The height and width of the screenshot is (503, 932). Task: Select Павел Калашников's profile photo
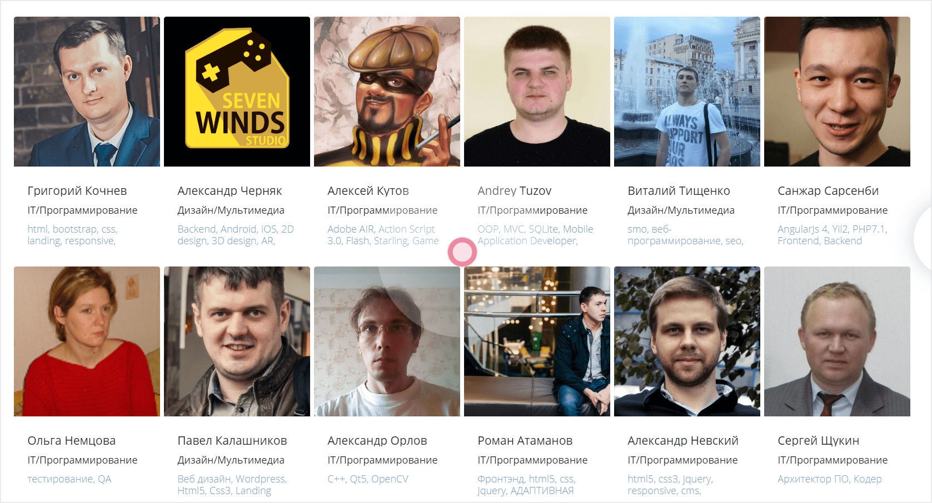coord(237,341)
